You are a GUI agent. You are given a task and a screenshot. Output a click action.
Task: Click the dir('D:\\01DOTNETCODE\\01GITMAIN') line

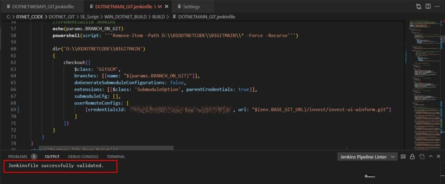[99, 49]
